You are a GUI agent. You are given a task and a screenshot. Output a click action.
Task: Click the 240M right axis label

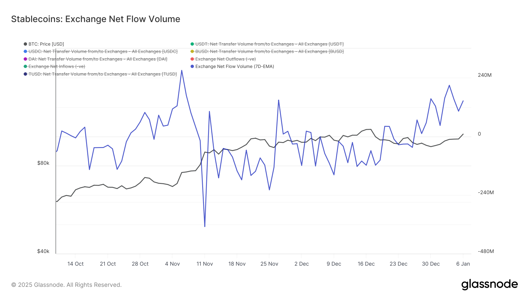(x=485, y=75)
